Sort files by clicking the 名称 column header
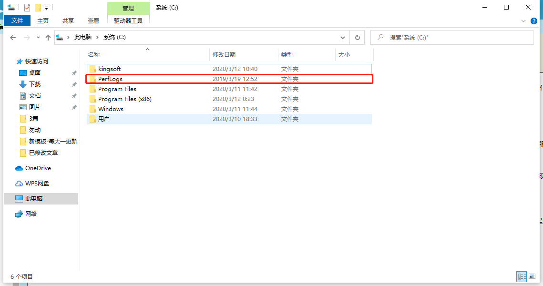The height and width of the screenshot is (286, 543). [x=93, y=55]
